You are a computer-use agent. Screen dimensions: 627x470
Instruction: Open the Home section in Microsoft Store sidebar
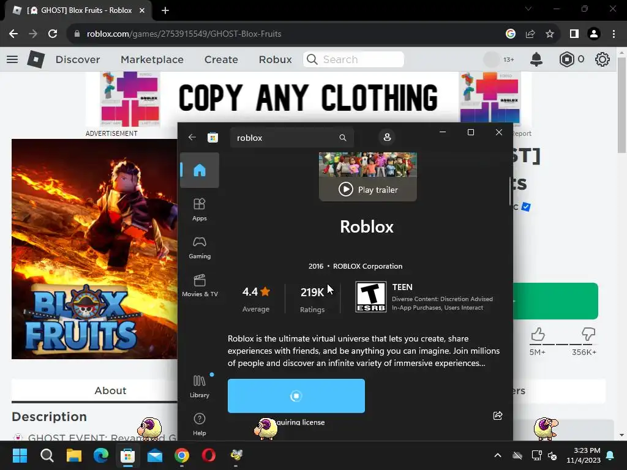[x=200, y=170]
